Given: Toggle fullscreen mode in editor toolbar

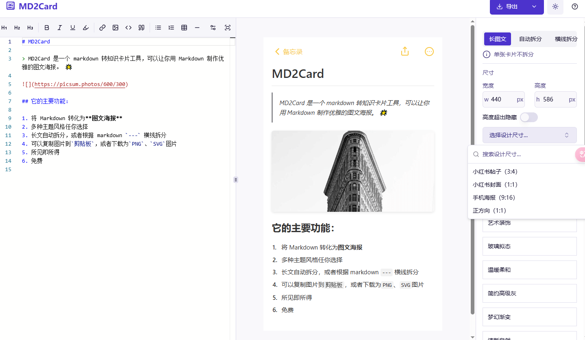Looking at the screenshot, I should (228, 28).
